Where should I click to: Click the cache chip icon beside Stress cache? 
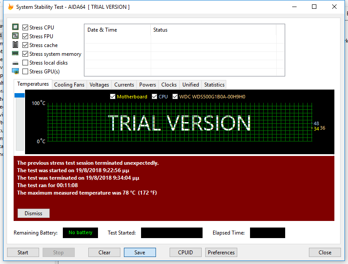[15, 45]
